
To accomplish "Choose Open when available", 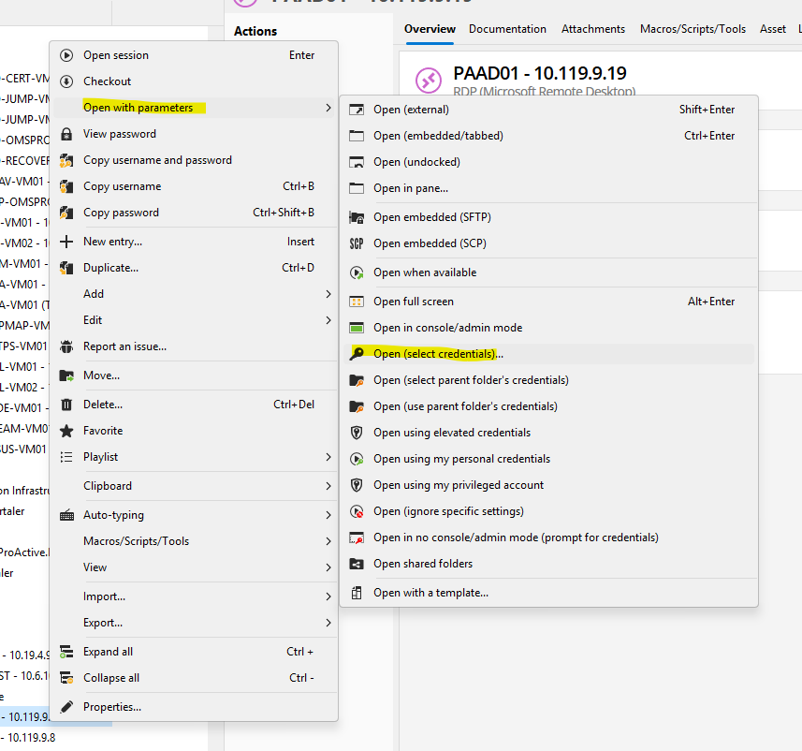I will 548,272.
